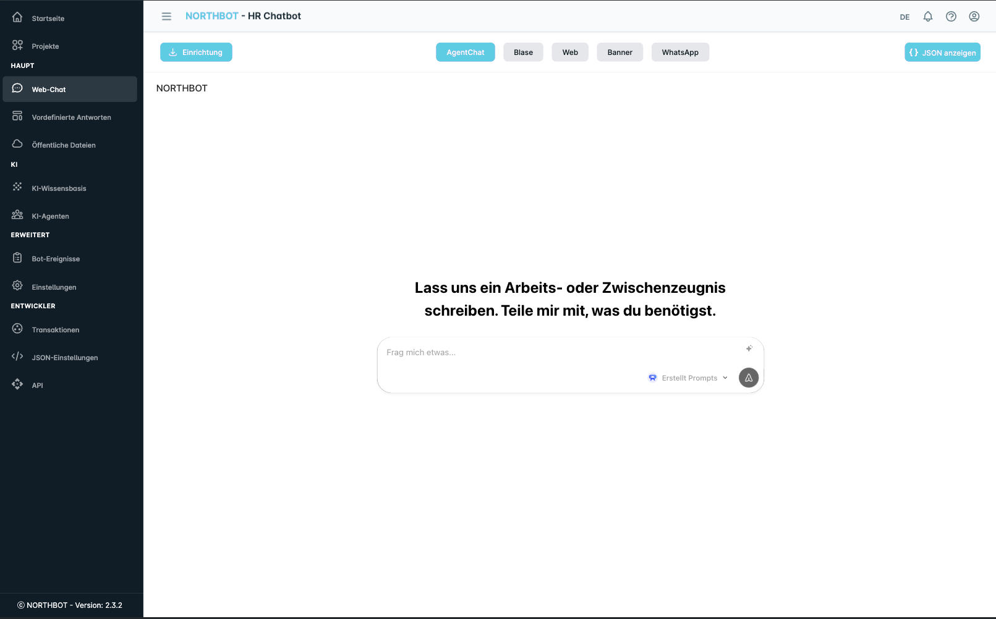Open KI-Agenten from the sidebar
The image size is (996, 619).
[50, 216]
